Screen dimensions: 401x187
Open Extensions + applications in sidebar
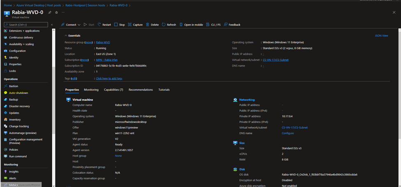tap(24, 31)
